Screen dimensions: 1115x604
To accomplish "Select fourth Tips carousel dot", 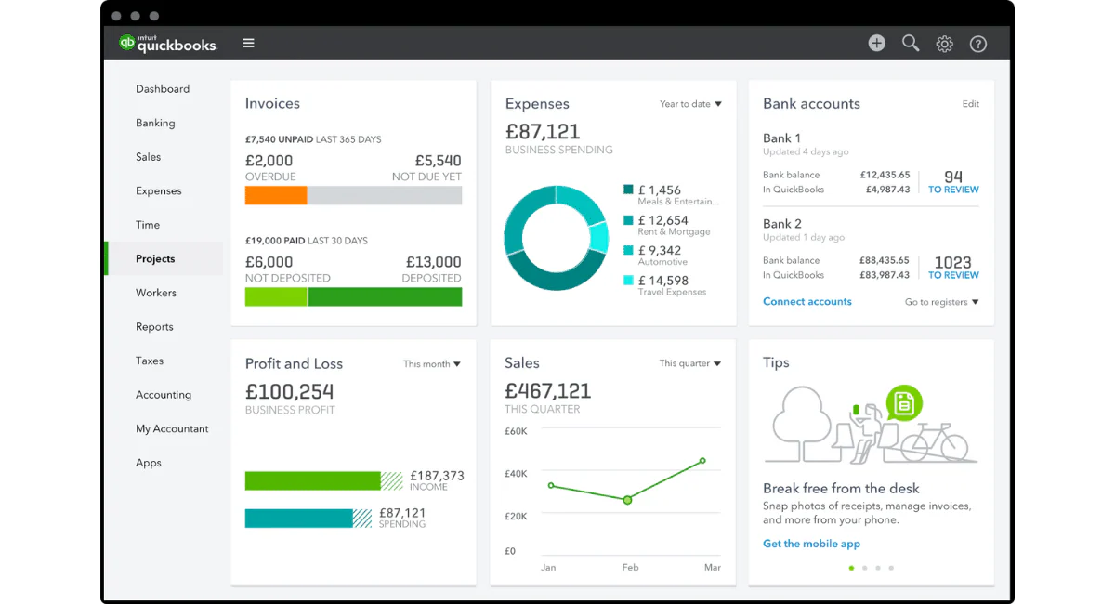I will pos(890,568).
